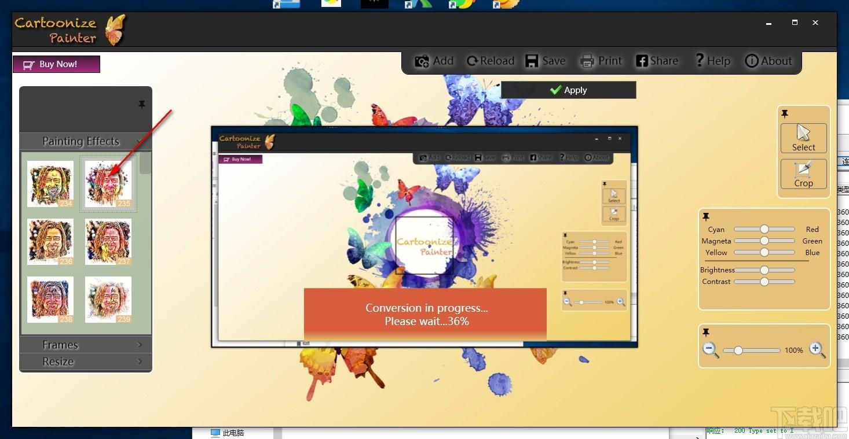This screenshot has width=849, height=439.
Task: Click the Magenta-Green slider handle
Action: pos(764,241)
